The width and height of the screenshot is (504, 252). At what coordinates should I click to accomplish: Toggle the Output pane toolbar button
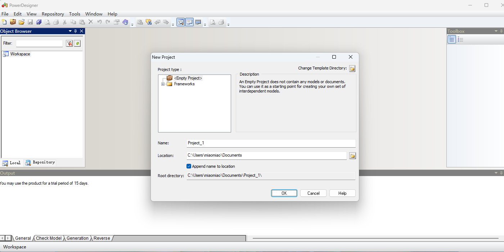[x=189, y=22]
